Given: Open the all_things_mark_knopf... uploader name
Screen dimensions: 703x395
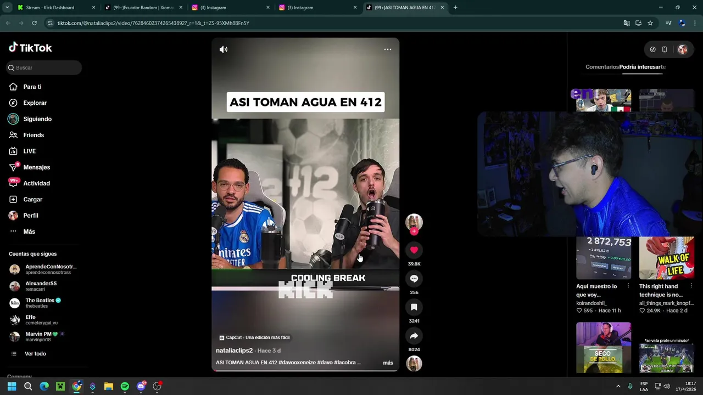Looking at the screenshot, I should pos(666,303).
